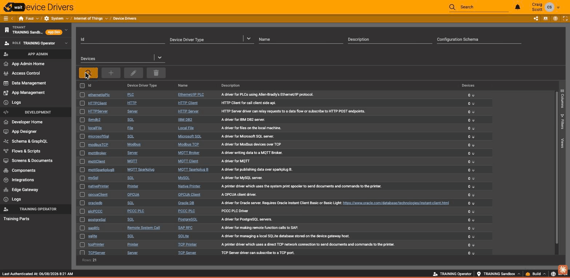This screenshot has width=570, height=278.
Task: Check the ibmdb2 row checkbox
Action: point(82,120)
